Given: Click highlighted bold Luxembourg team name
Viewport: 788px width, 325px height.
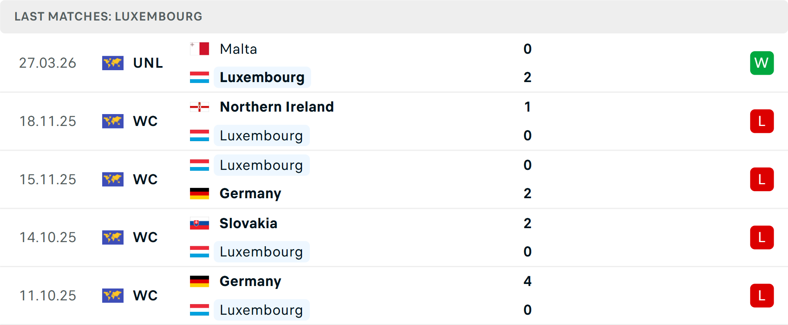Looking at the screenshot, I should tap(262, 77).
